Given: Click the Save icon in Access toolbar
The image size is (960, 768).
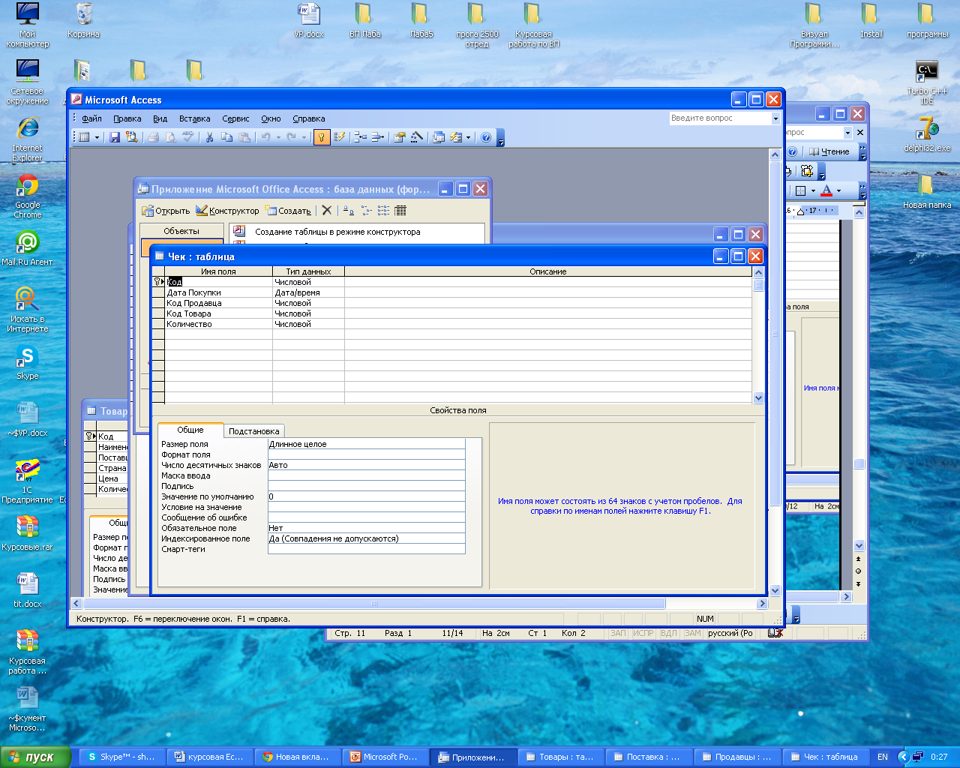Looking at the screenshot, I should click(115, 137).
